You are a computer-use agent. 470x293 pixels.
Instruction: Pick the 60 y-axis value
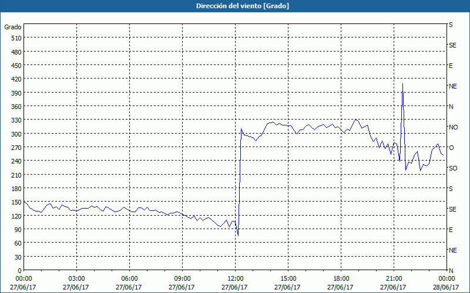[18, 243]
